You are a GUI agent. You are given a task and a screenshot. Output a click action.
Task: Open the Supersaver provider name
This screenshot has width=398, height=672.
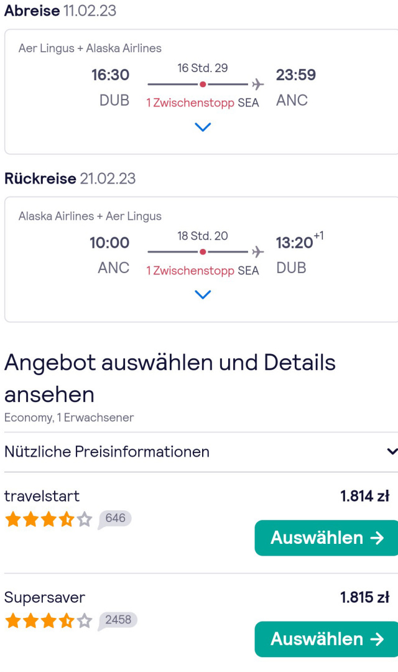[x=45, y=597]
